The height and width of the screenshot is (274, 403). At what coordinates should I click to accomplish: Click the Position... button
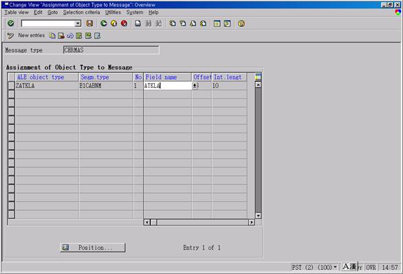(x=93, y=248)
